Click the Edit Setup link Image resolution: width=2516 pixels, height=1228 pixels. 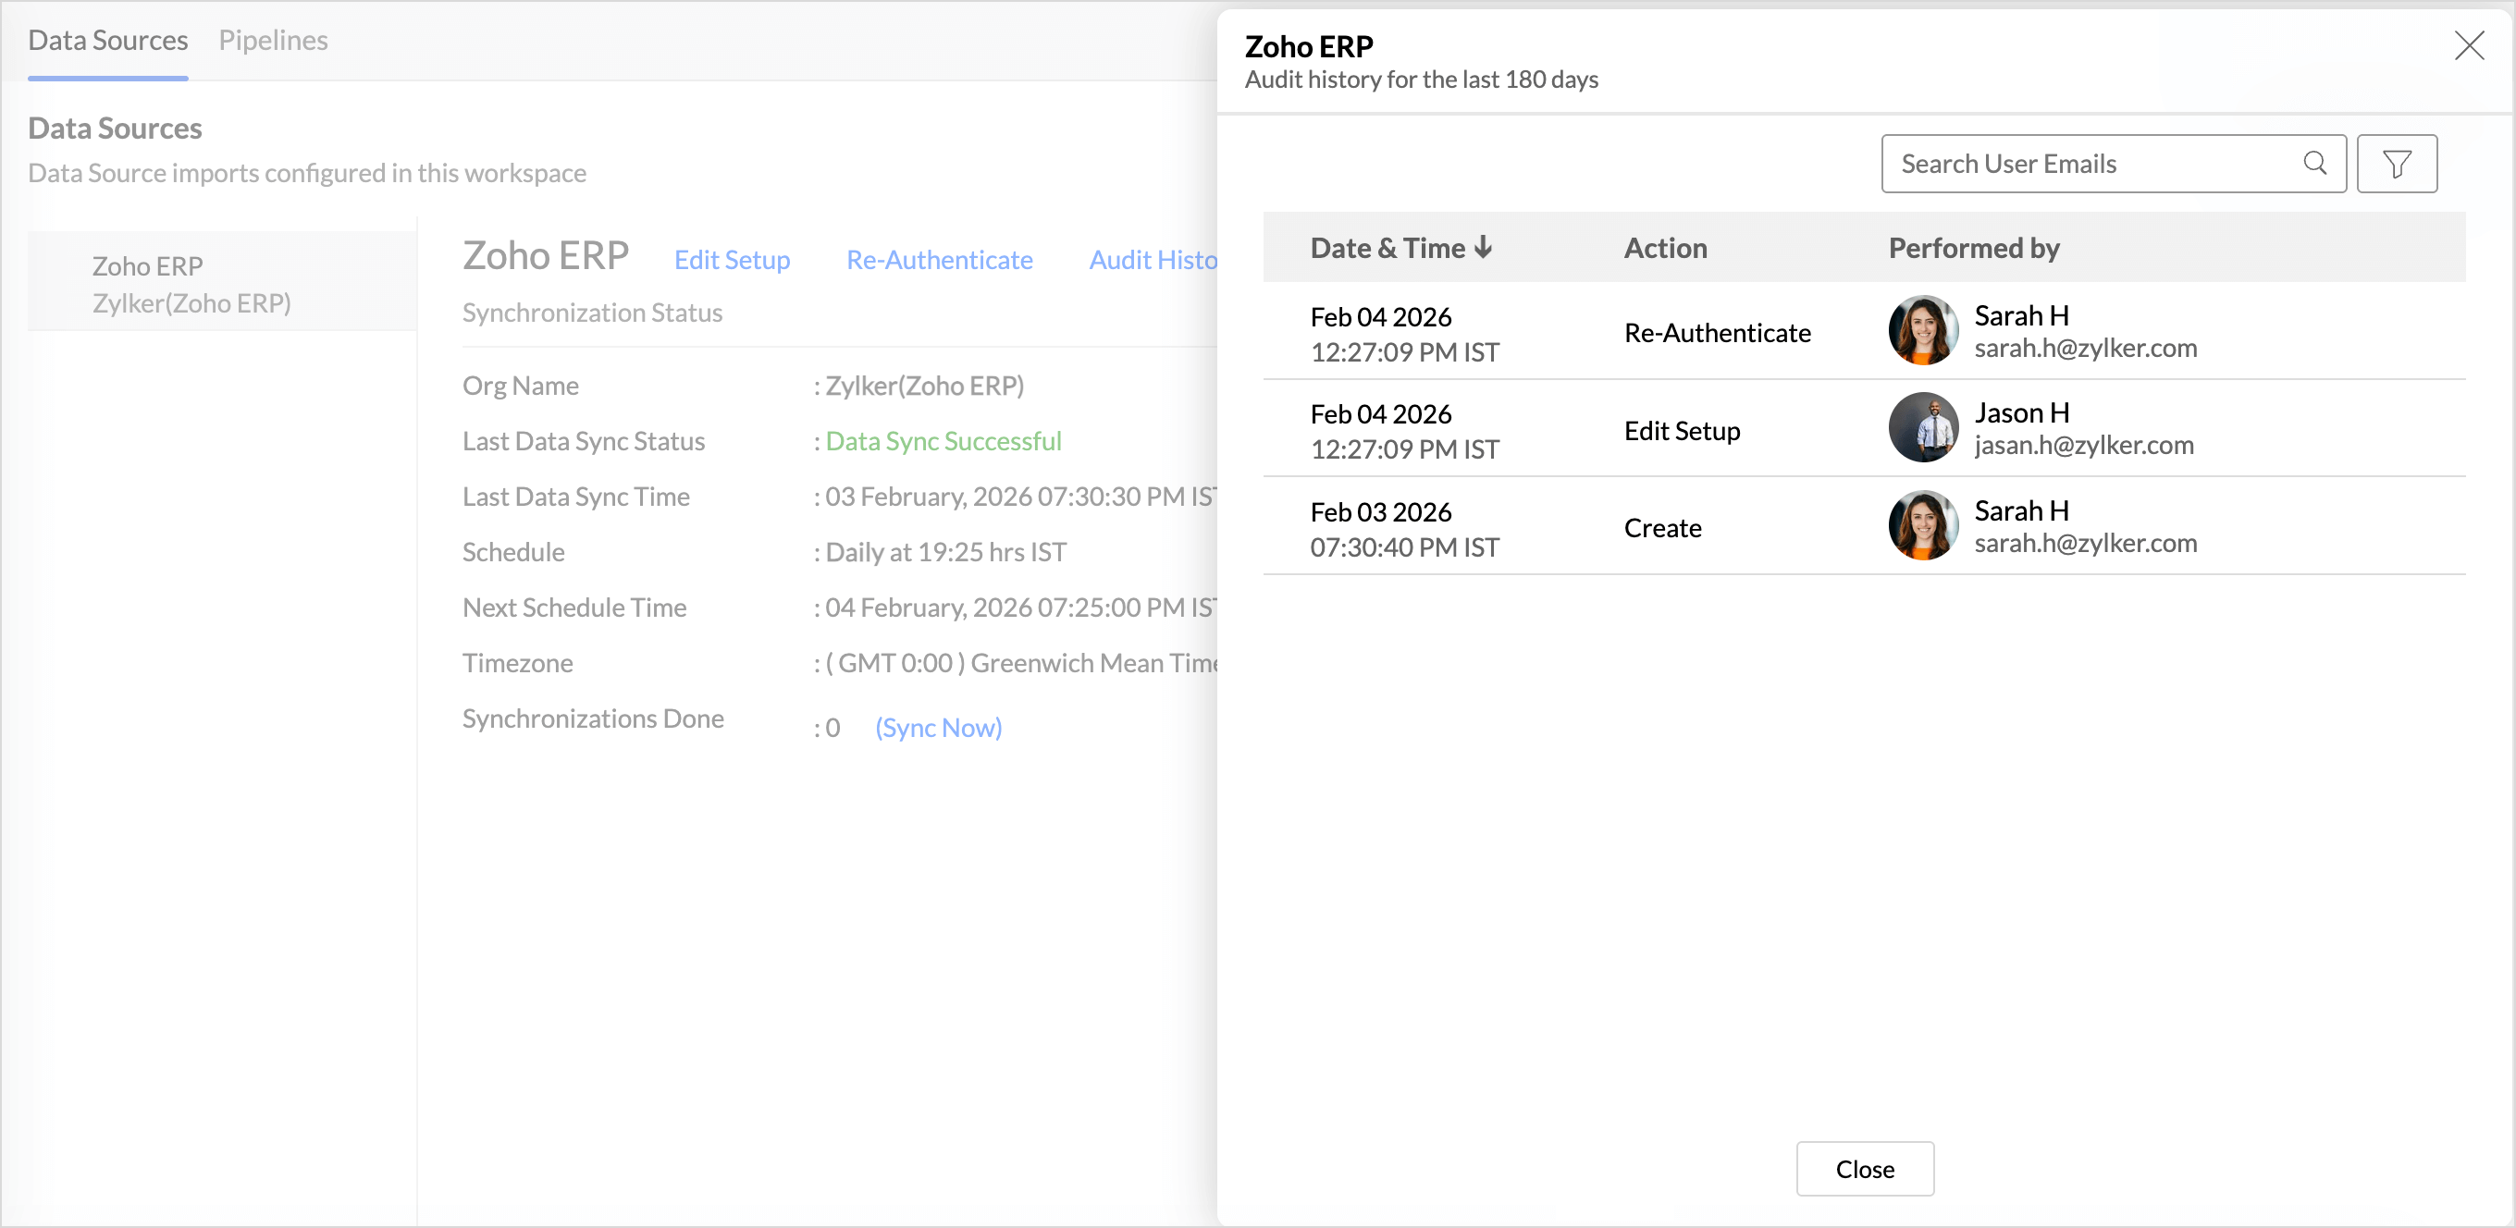[x=732, y=260]
